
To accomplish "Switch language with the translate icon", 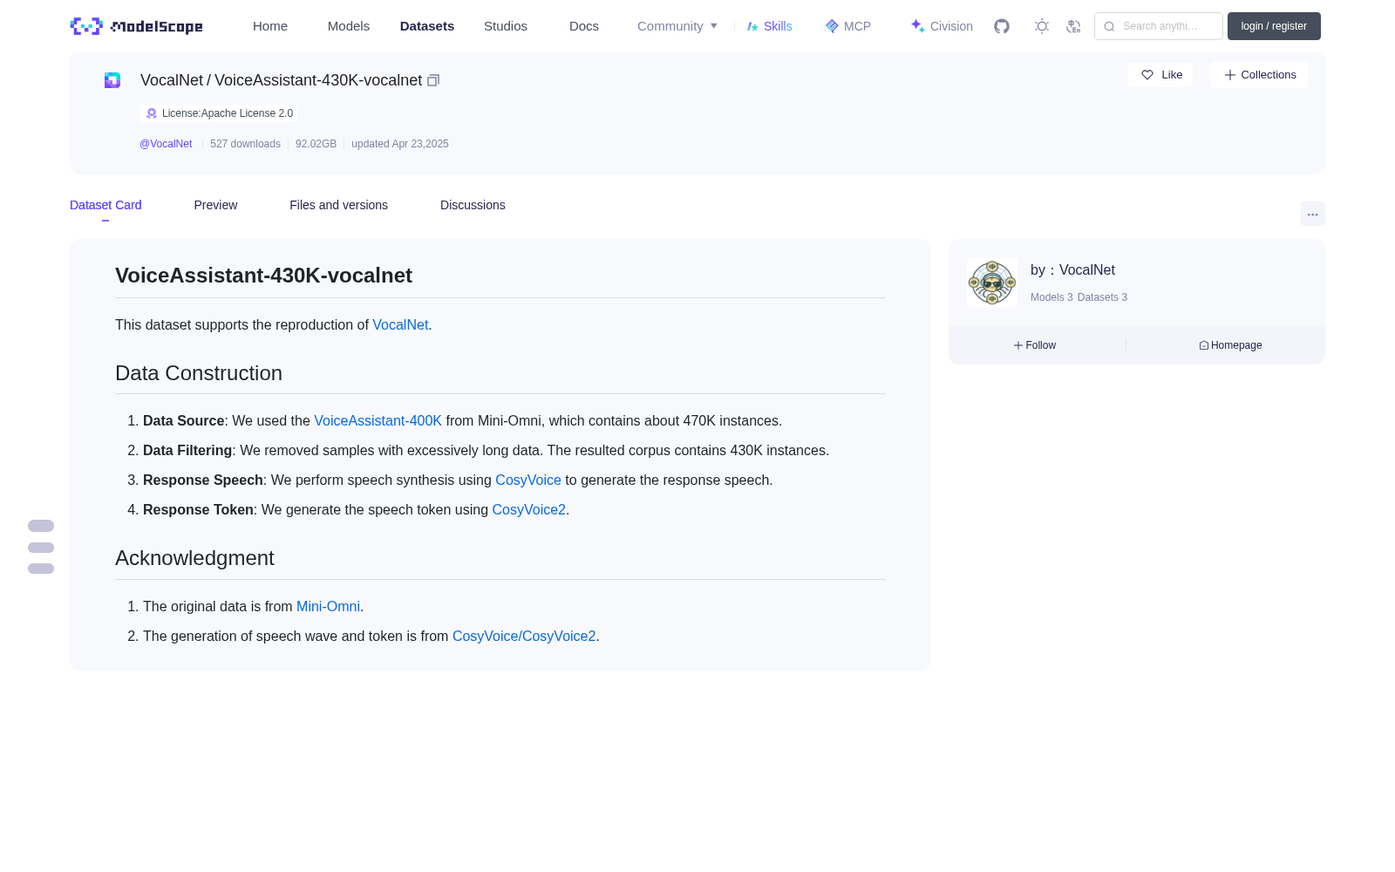I will click(1074, 26).
